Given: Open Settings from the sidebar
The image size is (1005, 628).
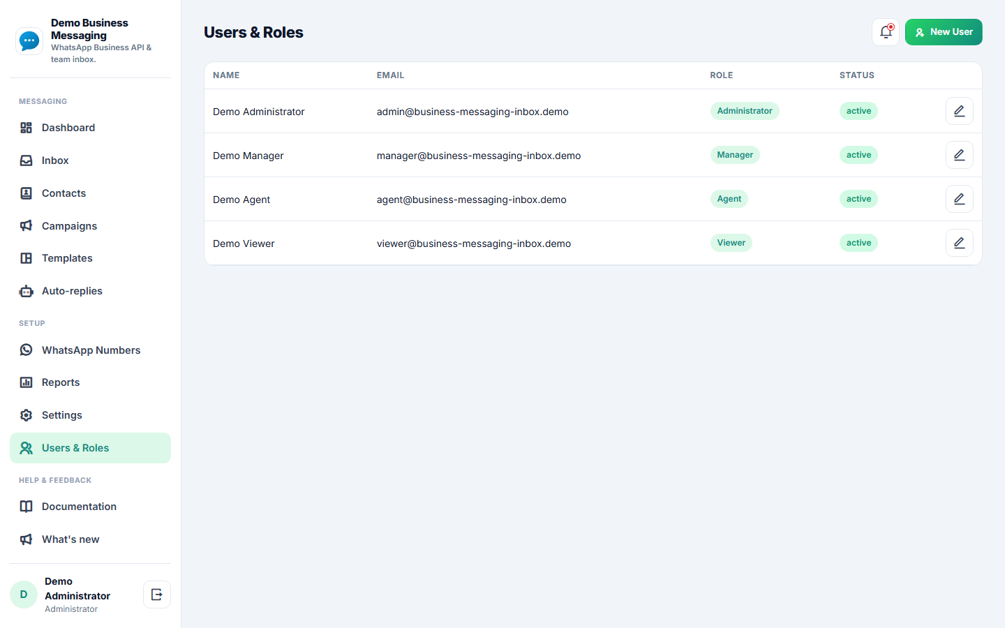Looking at the screenshot, I should pyautogui.click(x=90, y=415).
